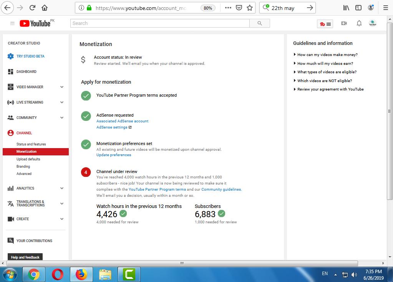
Task: Bookmark this page with the star icon
Action: (250, 8)
